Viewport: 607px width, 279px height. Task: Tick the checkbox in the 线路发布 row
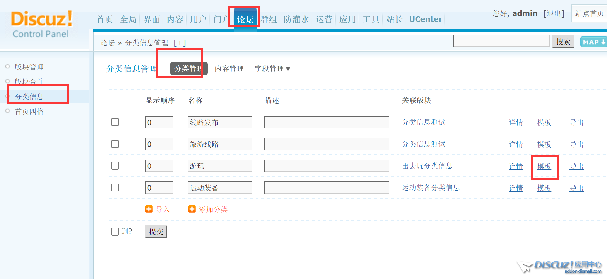point(115,122)
